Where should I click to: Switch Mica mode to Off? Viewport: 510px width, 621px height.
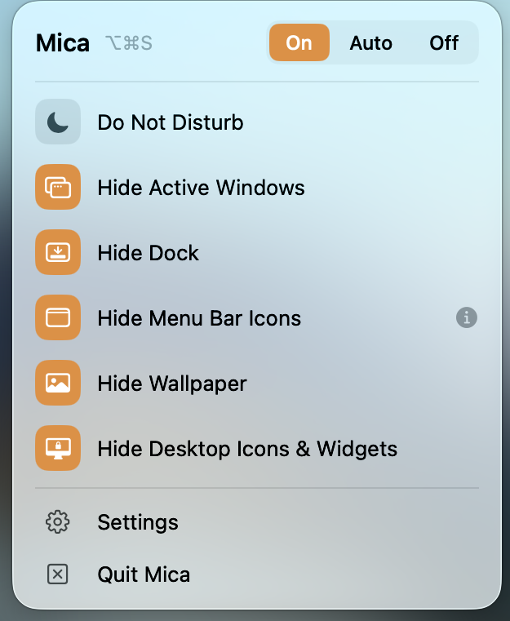coord(444,42)
